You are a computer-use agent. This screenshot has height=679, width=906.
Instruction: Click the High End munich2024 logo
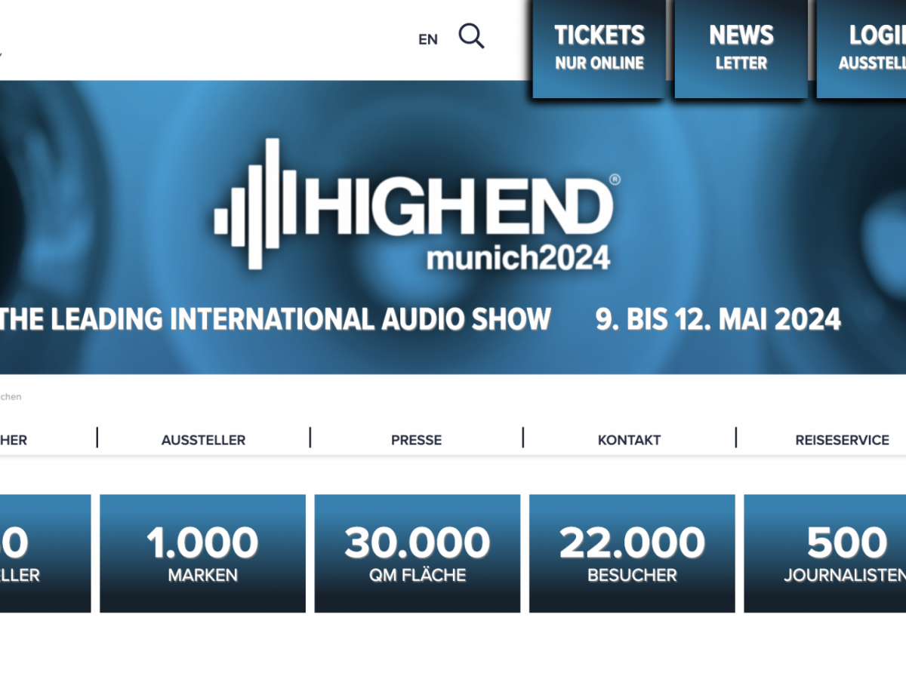(x=418, y=204)
